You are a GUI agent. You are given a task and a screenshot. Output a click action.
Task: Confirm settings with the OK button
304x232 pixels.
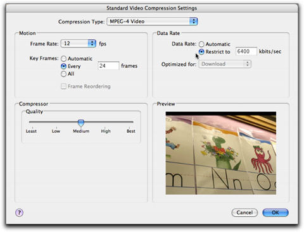pos(275,212)
